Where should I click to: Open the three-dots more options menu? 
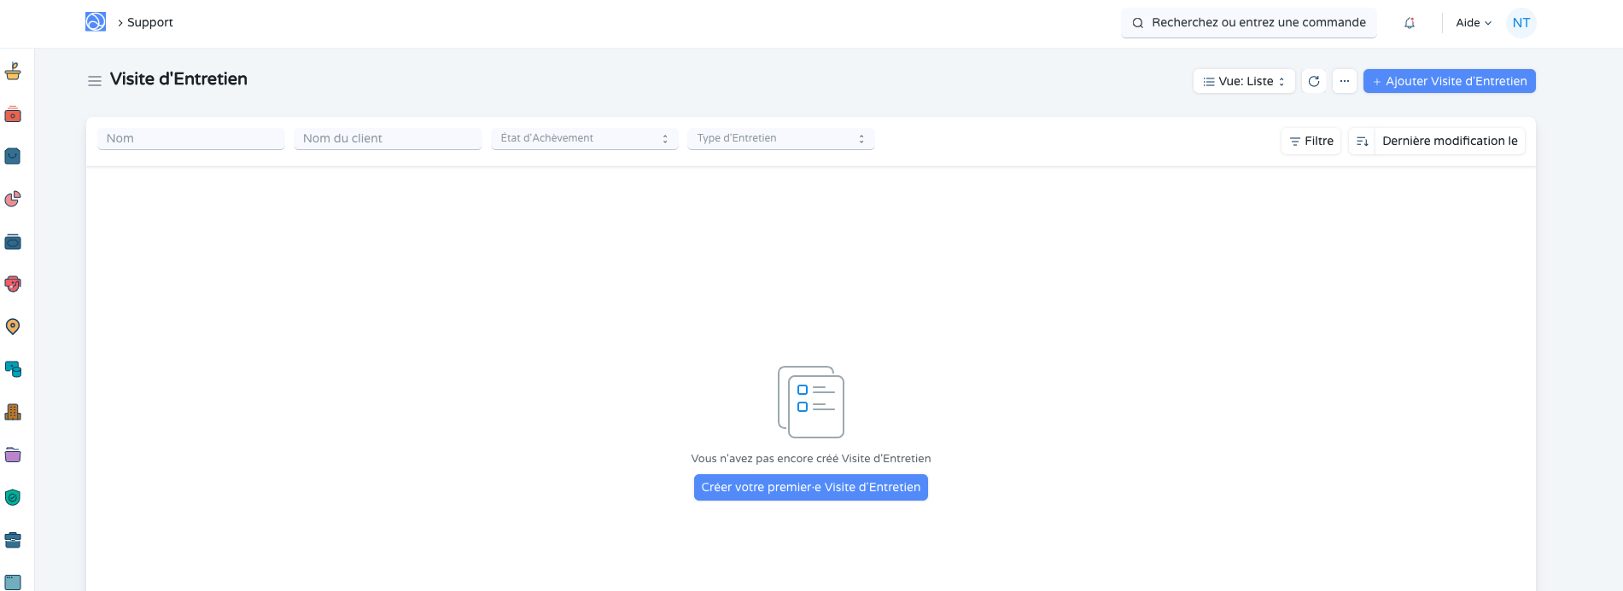tap(1345, 81)
